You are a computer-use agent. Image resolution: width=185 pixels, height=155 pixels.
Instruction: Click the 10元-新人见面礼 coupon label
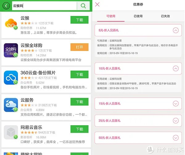[109, 68]
